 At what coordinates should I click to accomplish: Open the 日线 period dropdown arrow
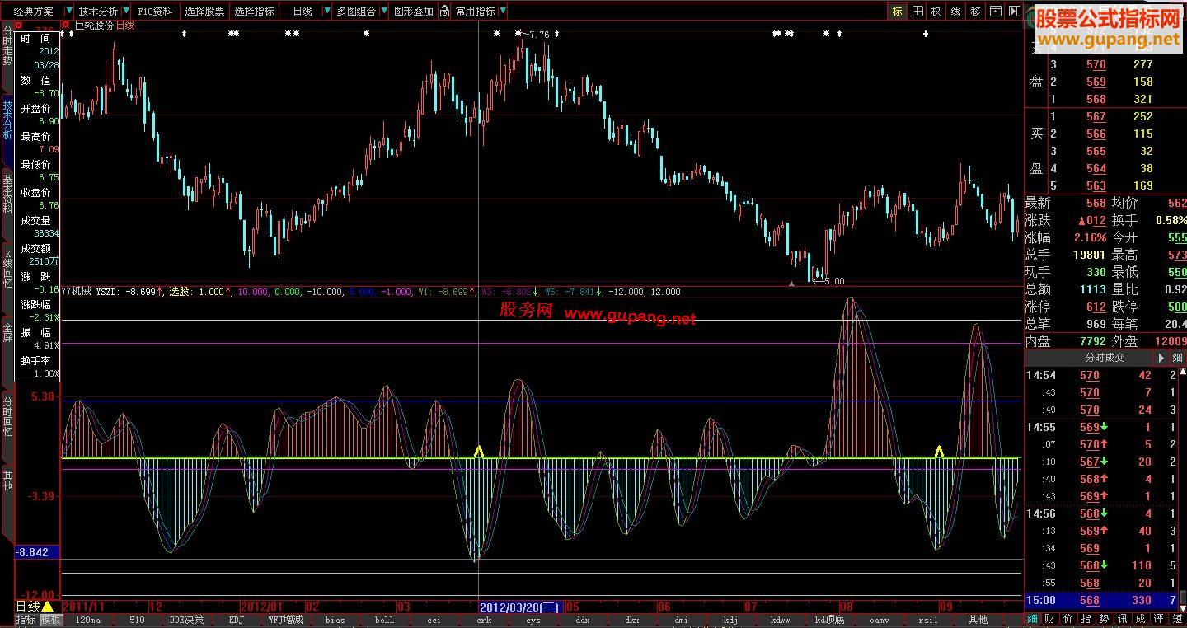click(x=326, y=12)
